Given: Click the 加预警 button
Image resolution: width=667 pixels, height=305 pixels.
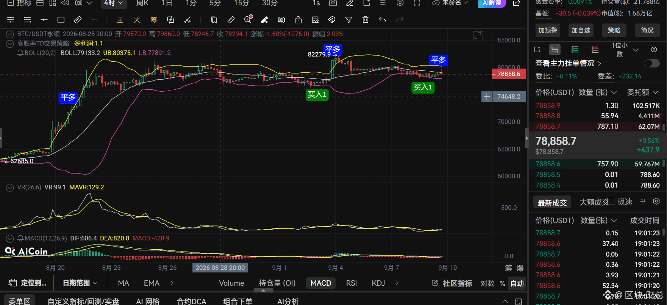Looking at the screenshot, I should click(x=548, y=30).
